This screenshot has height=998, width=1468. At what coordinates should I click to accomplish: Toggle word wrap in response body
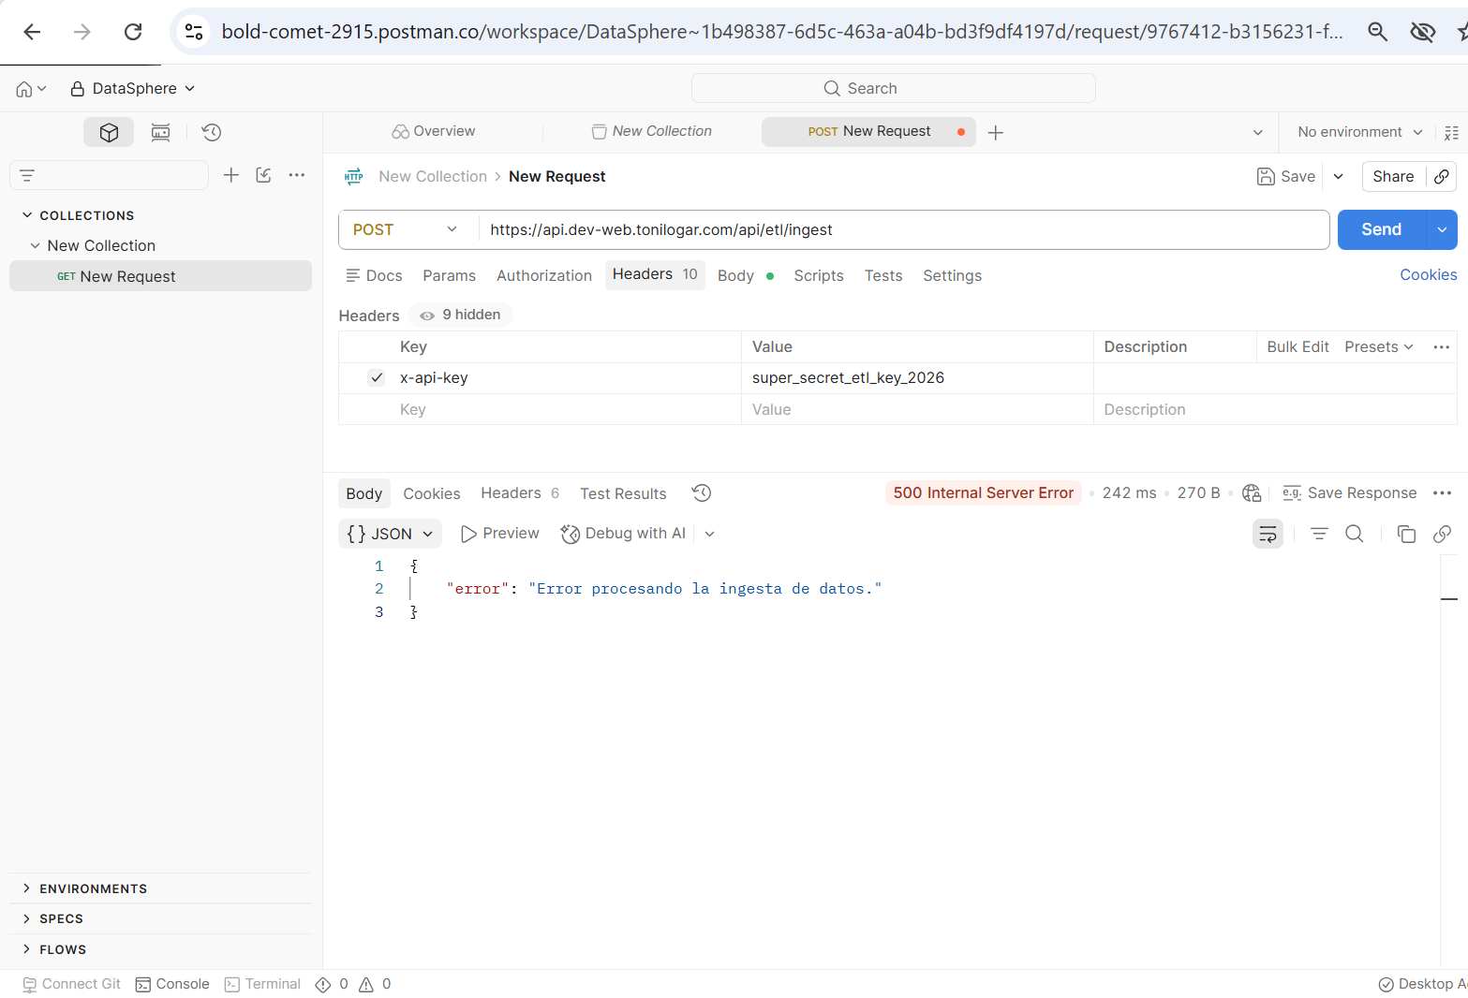click(1268, 534)
